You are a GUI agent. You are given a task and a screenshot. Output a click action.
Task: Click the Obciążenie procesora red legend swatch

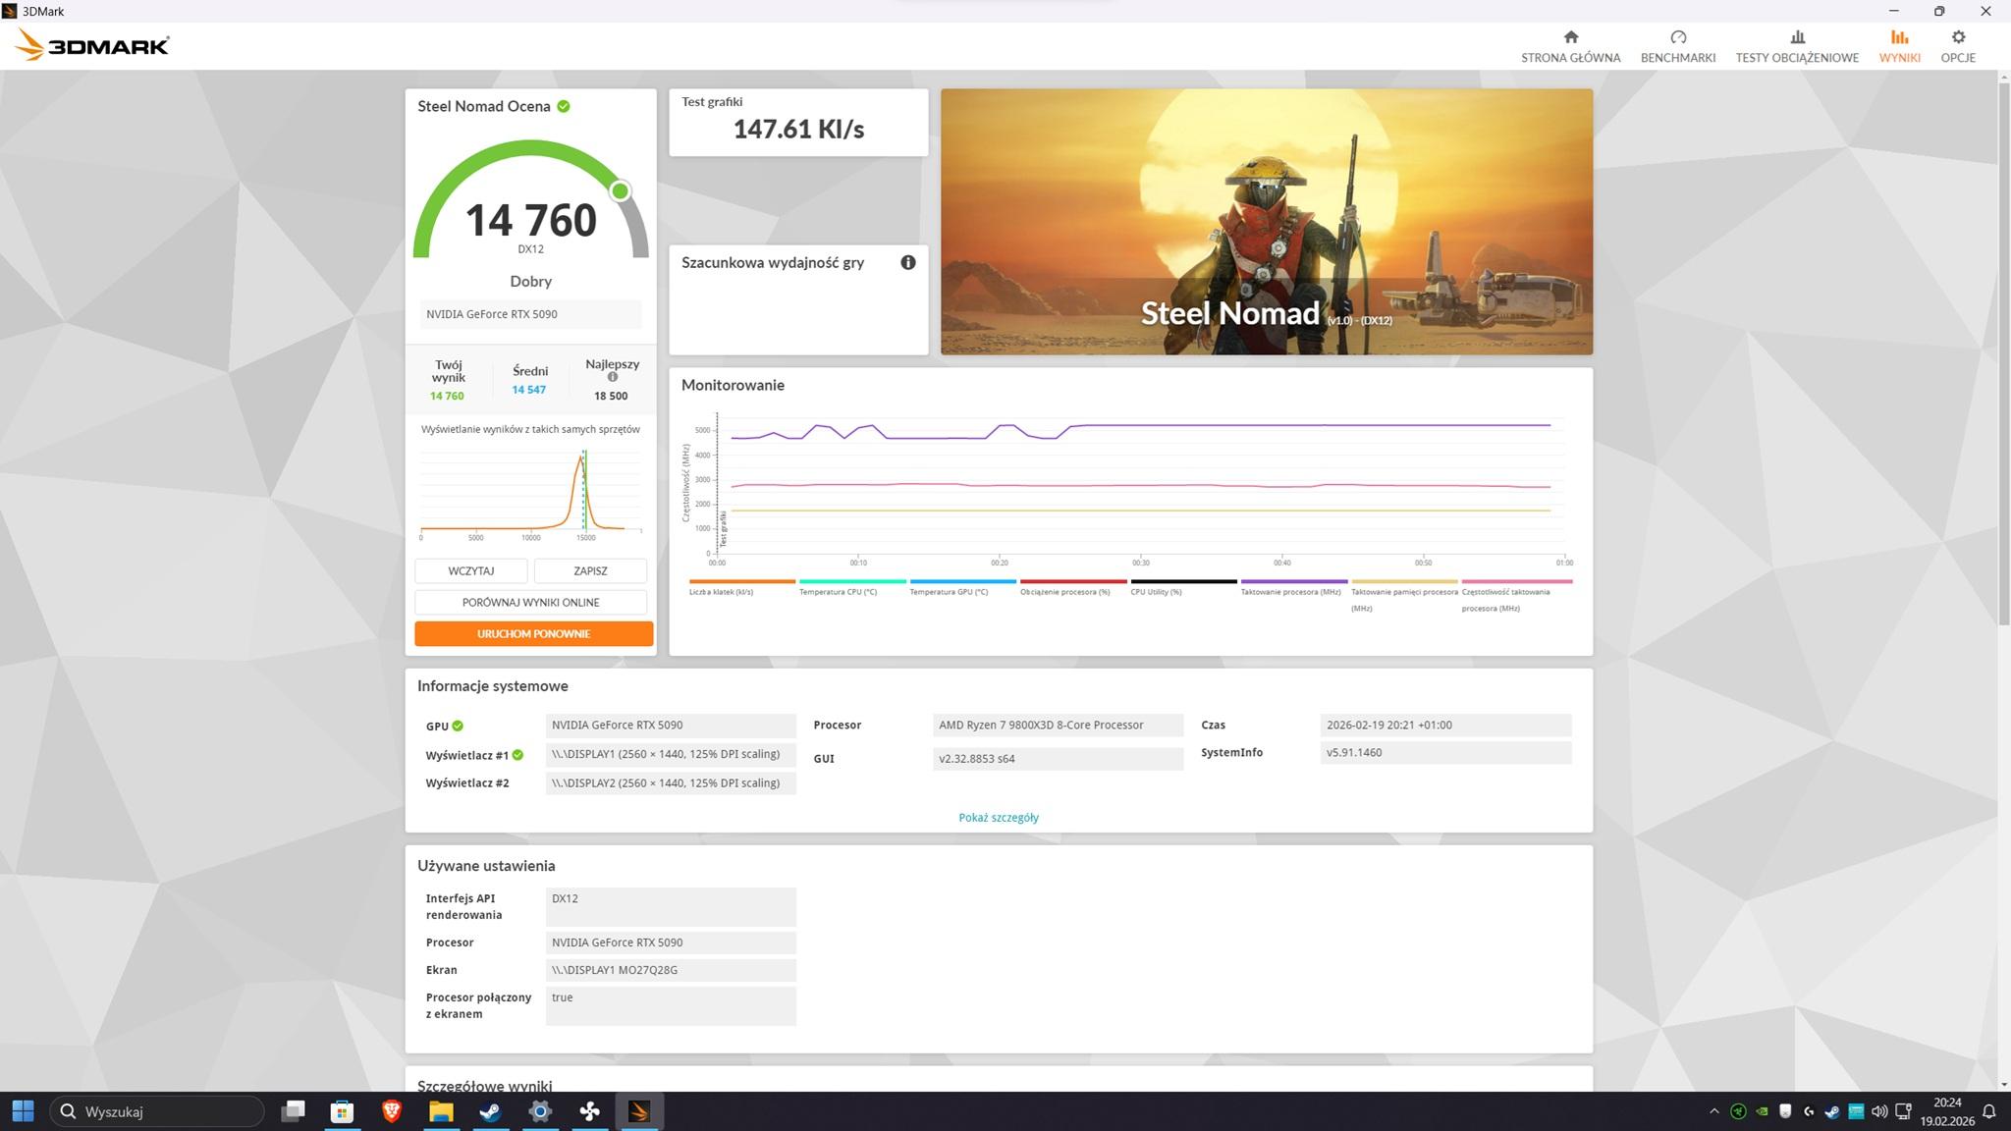click(x=1072, y=581)
